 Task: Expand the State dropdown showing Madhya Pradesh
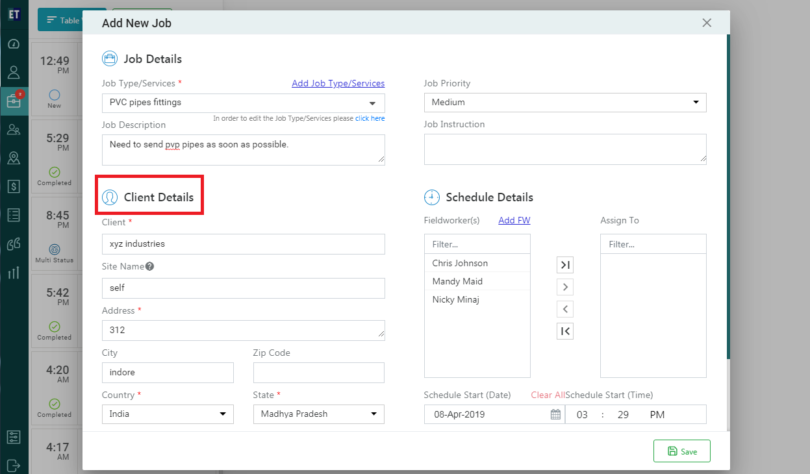373,414
